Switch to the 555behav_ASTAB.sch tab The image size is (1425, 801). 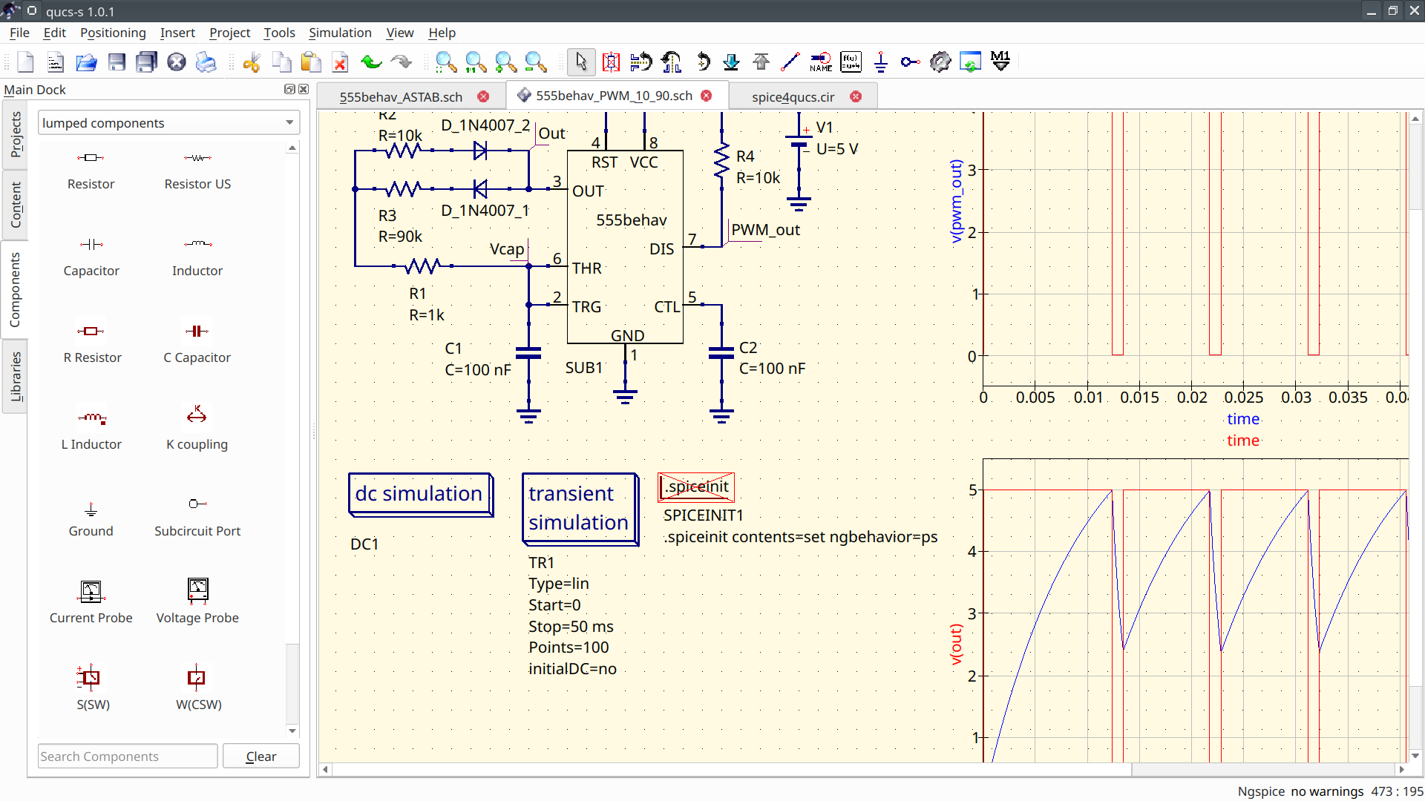[x=401, y=96]
